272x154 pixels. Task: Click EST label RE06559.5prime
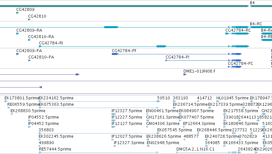[23, 104]
